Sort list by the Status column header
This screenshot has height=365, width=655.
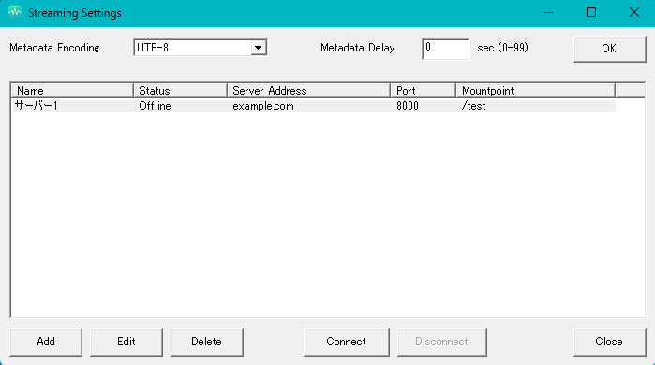181,91
